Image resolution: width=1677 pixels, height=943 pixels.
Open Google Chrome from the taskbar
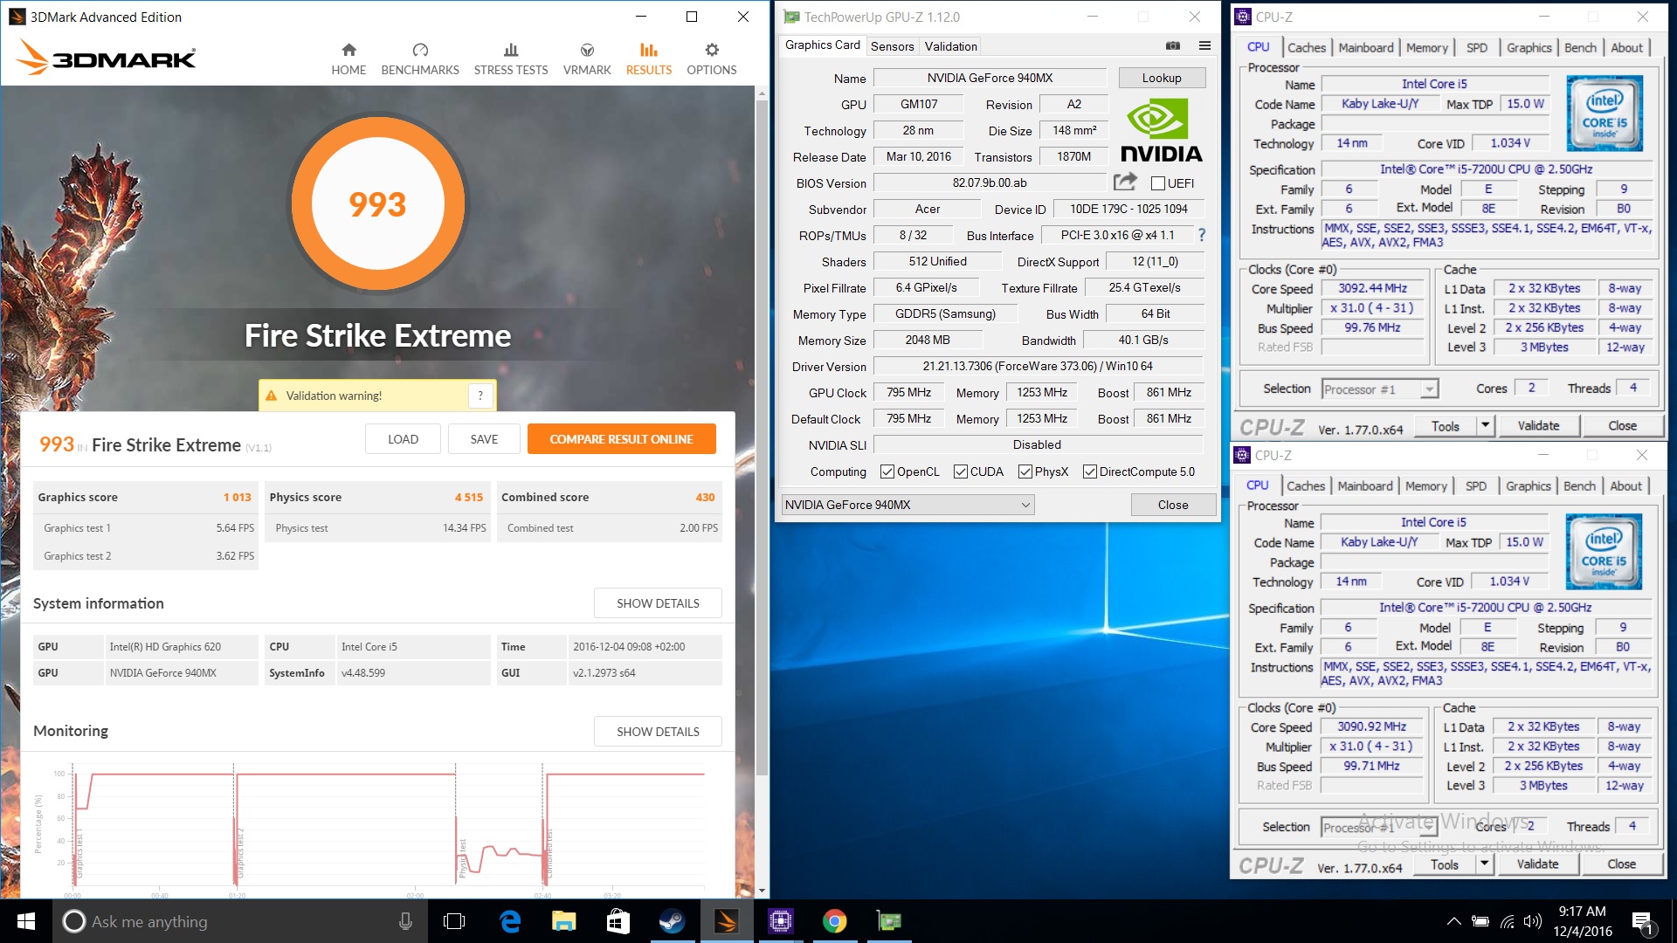835,921
